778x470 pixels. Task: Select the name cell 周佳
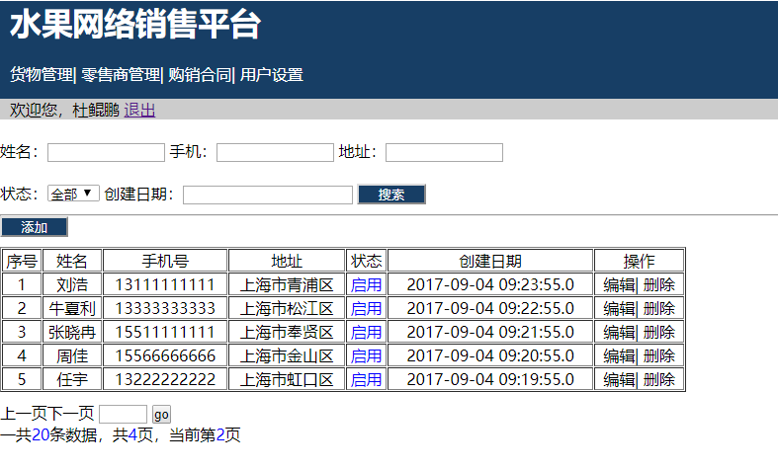72,356
